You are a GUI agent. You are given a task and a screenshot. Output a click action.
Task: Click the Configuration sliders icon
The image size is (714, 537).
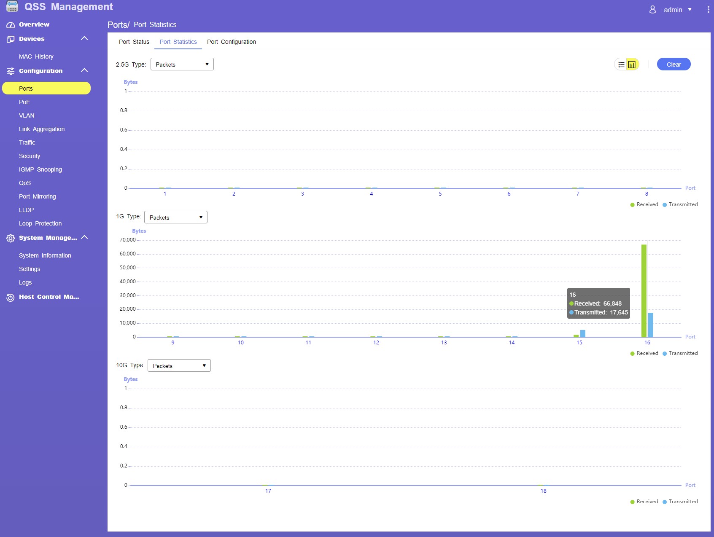click(x=11, y=71)
